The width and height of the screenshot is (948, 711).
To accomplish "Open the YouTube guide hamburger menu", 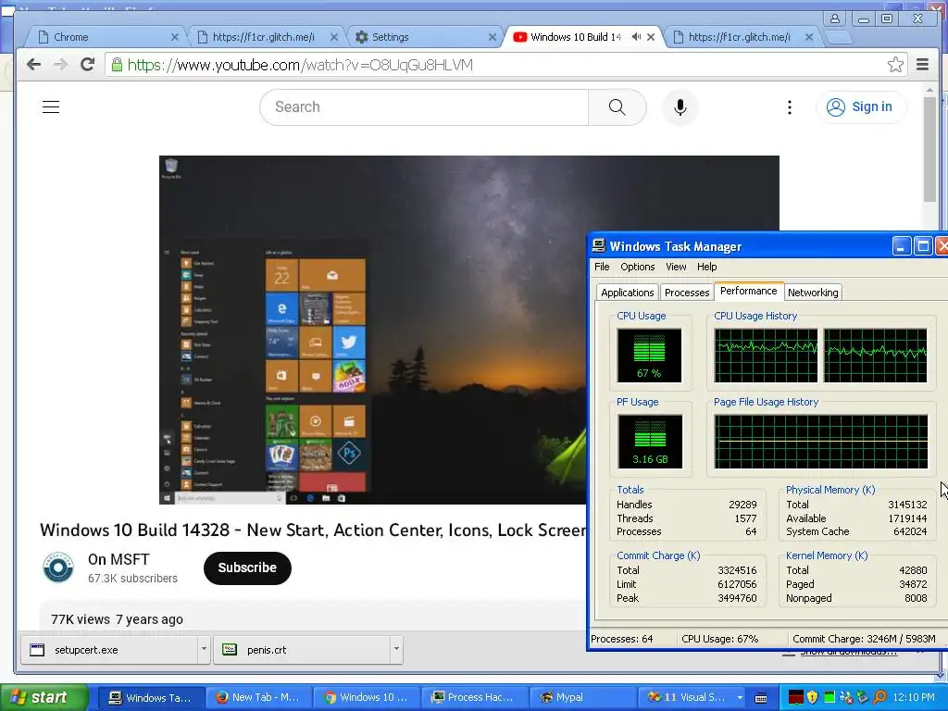I will pos(51,107).
